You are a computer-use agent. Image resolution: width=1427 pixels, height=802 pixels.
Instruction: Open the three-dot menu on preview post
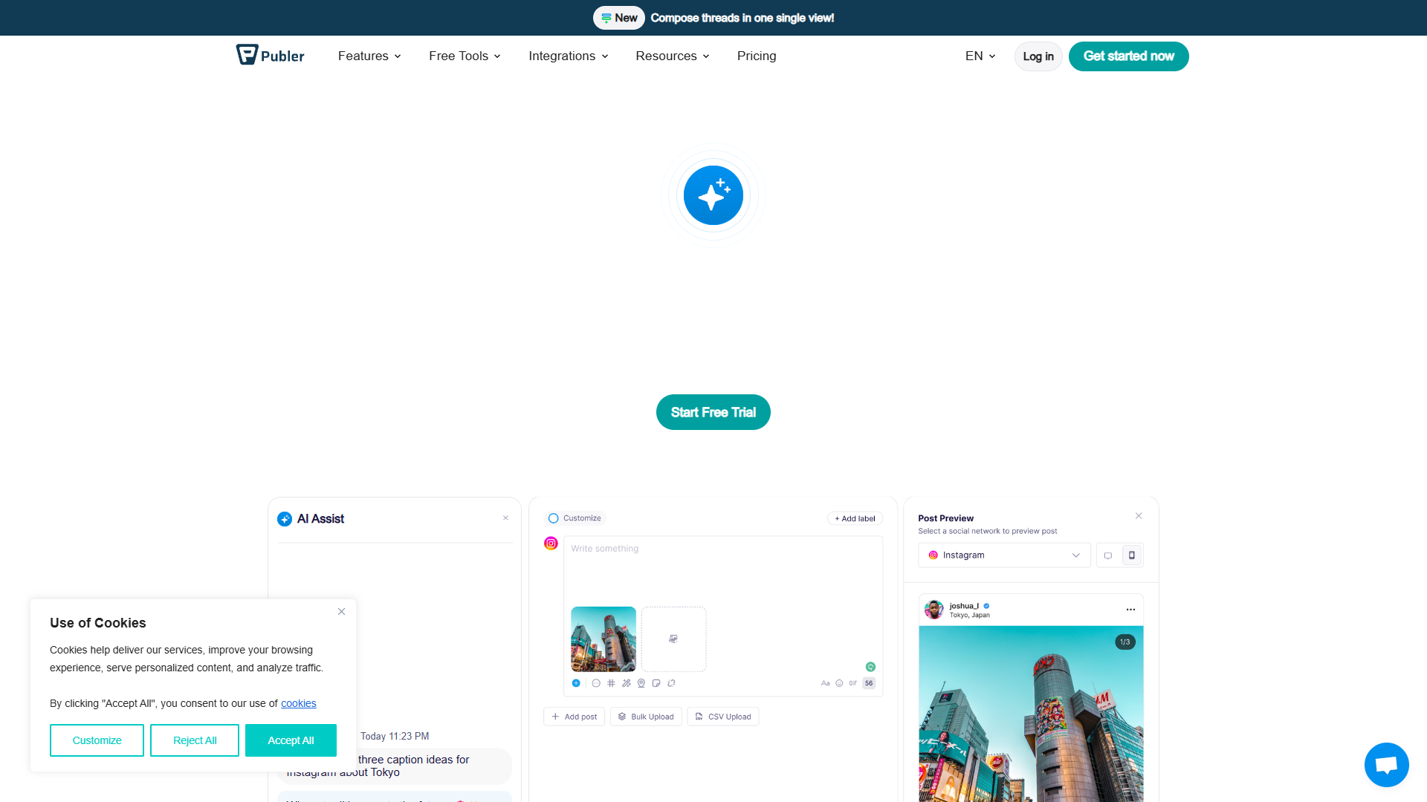pos(1130,610)
